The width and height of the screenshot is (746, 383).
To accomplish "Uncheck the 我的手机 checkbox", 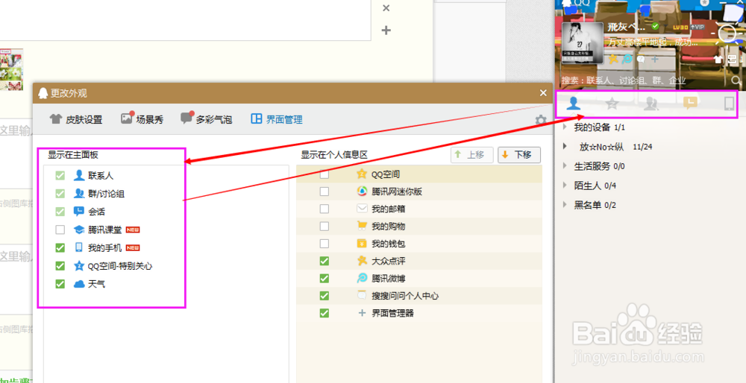I will tap(60, 247).
